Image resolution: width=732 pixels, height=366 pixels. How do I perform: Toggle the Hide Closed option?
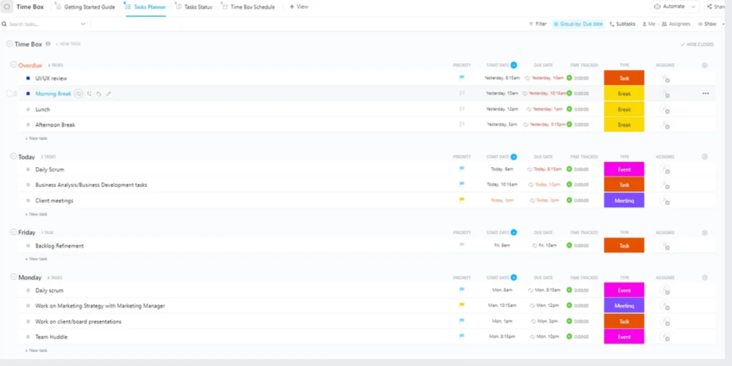pyautogui.click(x=697, y=44)
